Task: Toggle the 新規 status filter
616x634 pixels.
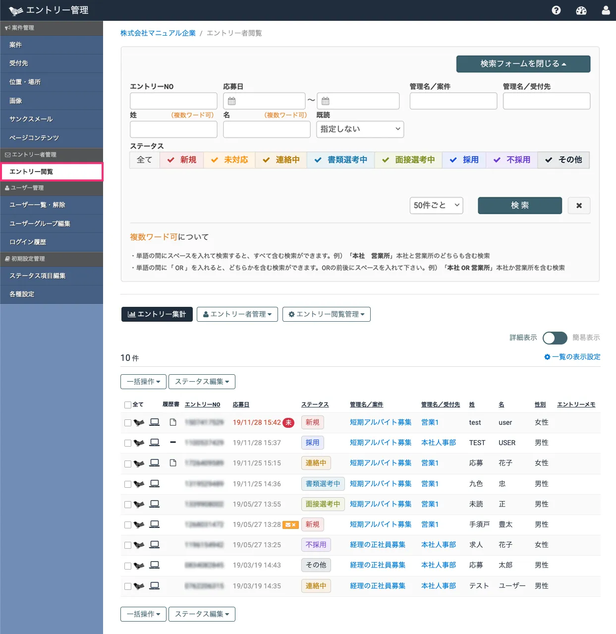Action: coord(182,160)
